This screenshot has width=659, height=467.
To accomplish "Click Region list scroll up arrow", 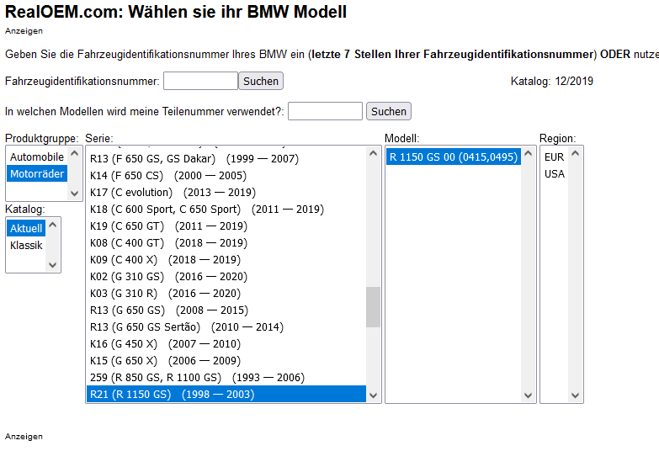I will point(576,153).
